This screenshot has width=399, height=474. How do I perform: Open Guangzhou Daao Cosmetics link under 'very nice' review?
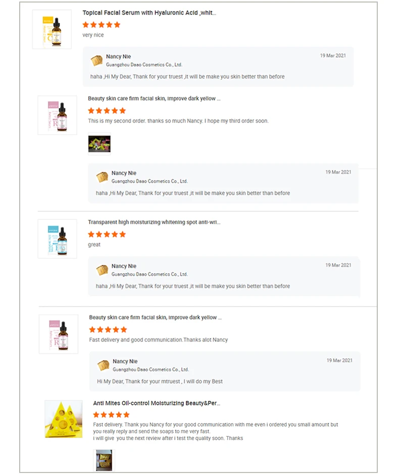point(144,65)
